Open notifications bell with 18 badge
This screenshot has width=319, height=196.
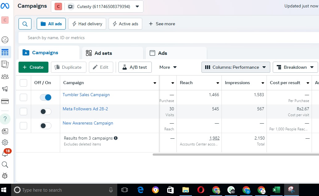coord(5,153)
